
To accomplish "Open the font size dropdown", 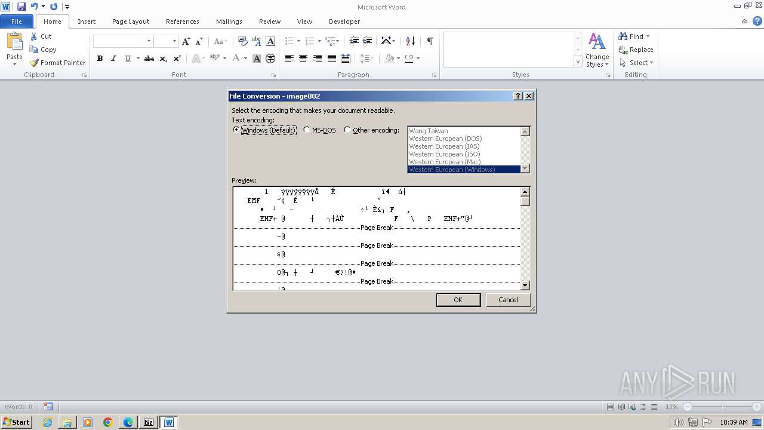I will [174, 41].
